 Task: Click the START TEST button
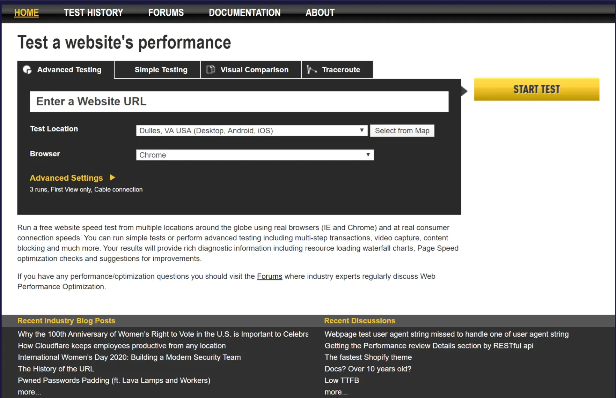coord(536,89)
